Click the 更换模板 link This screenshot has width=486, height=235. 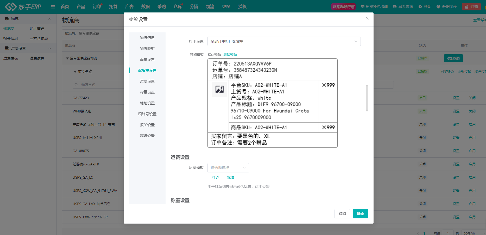(230, 54)
